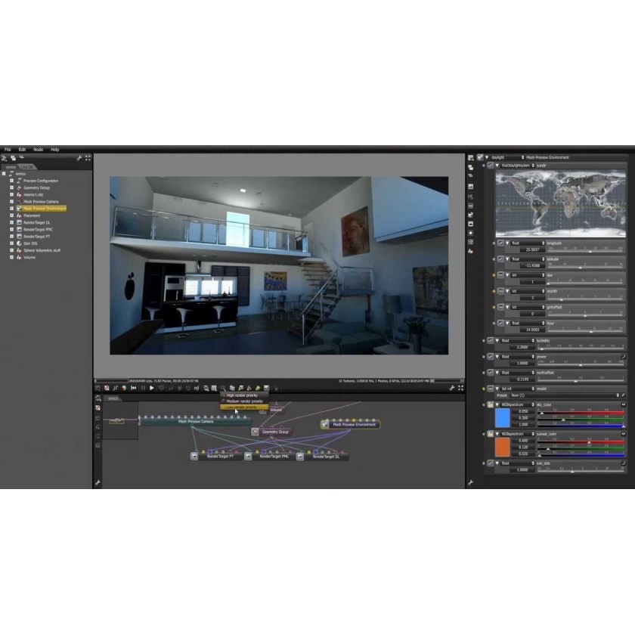Click the turbidity slider track

click(x=581, y=348)
